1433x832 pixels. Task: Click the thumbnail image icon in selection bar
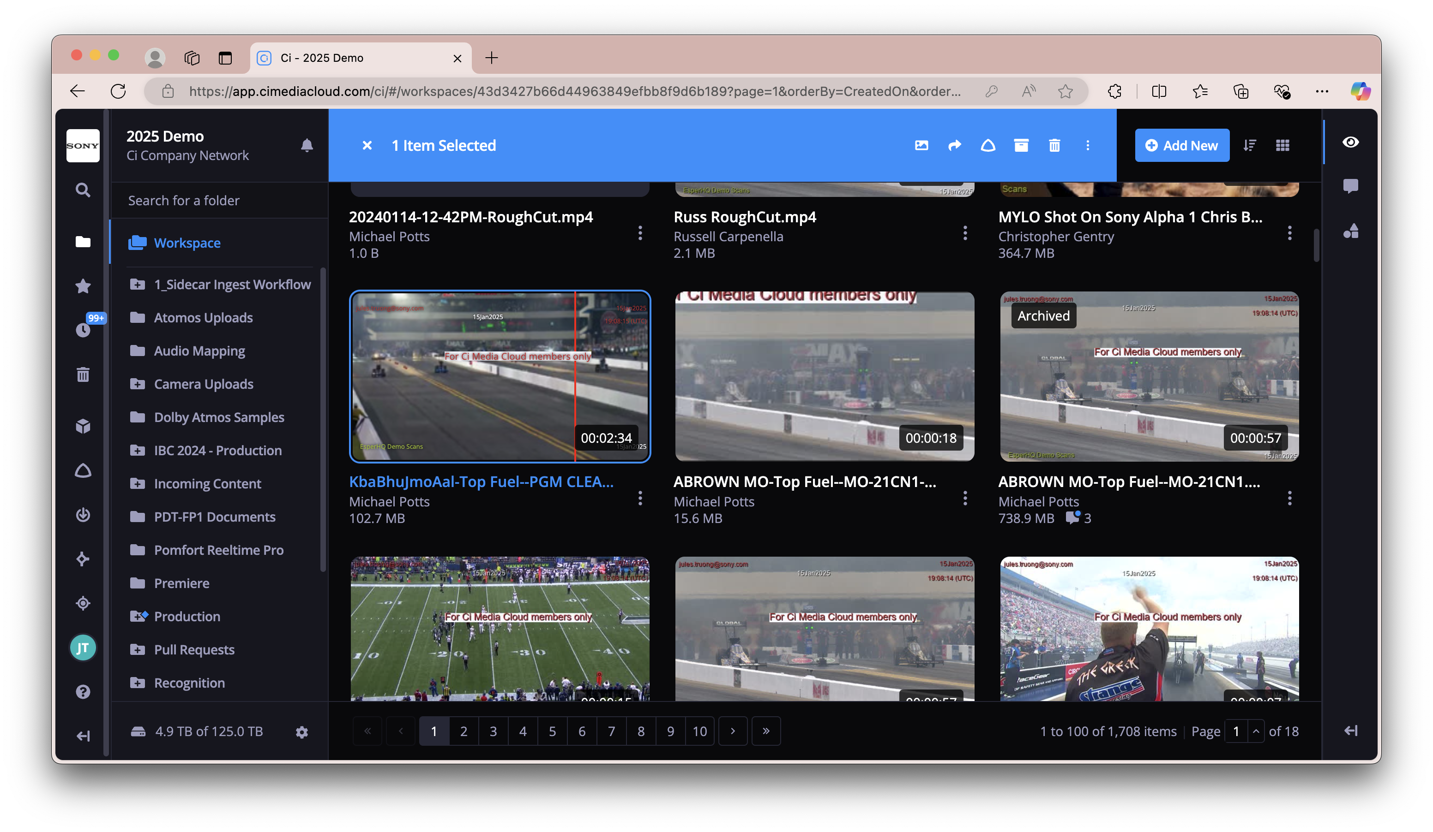(921, 145)
